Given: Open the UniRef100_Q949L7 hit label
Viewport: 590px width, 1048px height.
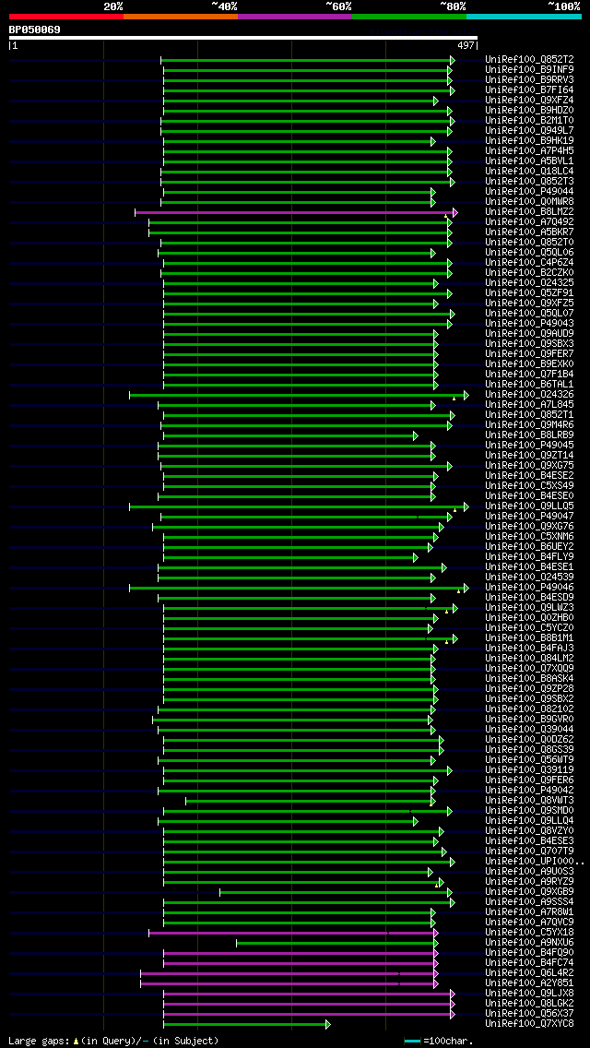Looking at the screenshot, I should pos(529,131).
